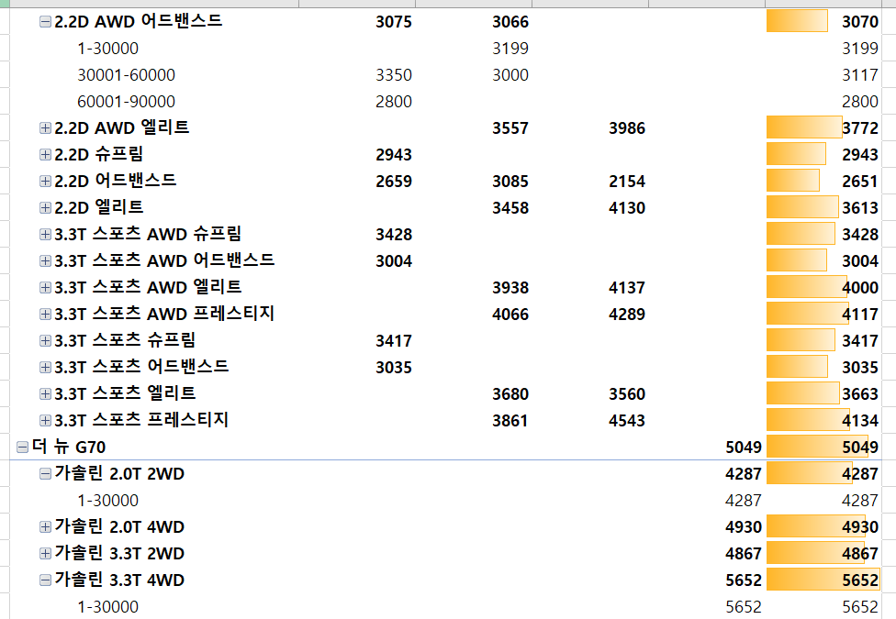
Task: Select the 3.3T 스포츠 AWD 프레스티지 label
Action: [164, 314]
